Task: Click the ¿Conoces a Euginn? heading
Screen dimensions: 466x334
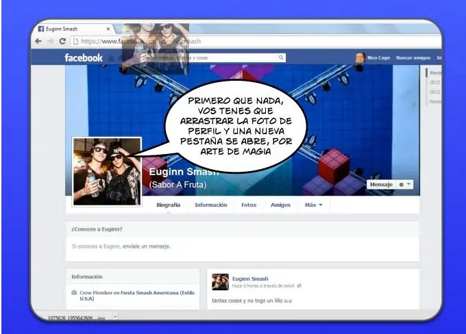Action: point(97,229)
